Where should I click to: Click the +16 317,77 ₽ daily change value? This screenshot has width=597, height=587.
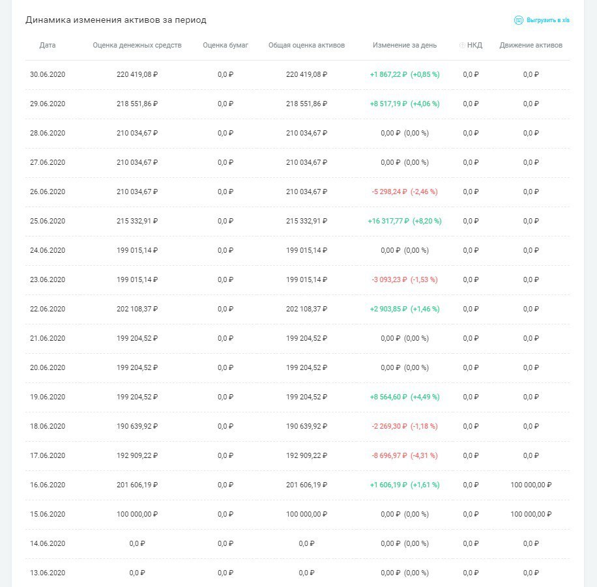pos(388,221)
